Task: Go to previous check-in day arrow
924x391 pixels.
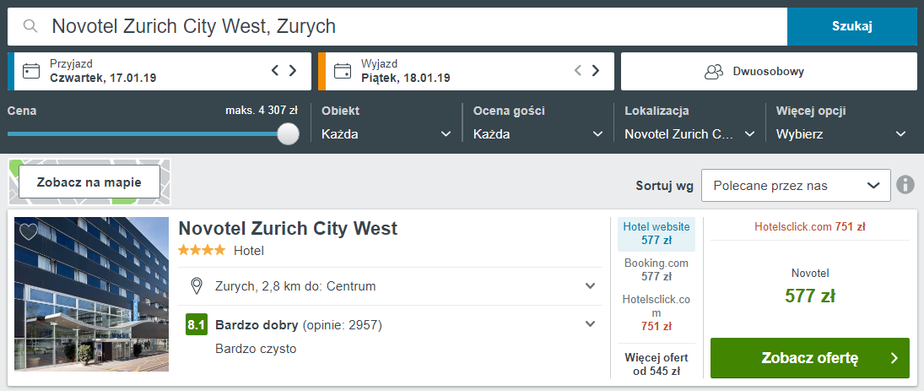Action: point(274,71)
